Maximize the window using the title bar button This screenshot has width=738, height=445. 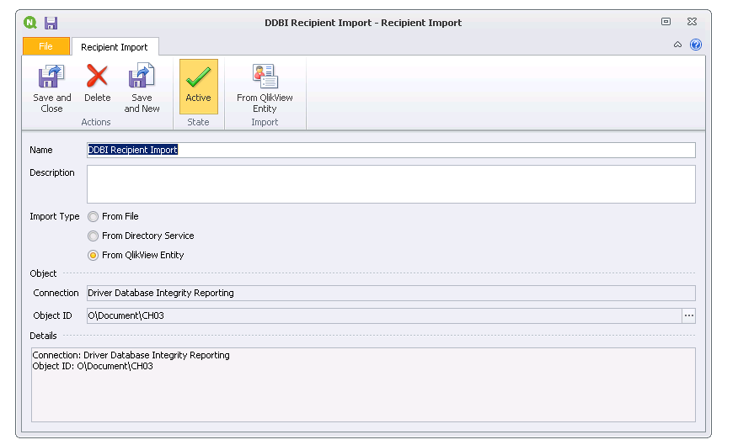click(x=666, y=22)
